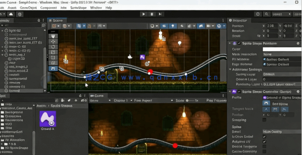The image size is (302, 155).
Task: Select the Move tool in Scene toolbar
Action: [53, 41]
